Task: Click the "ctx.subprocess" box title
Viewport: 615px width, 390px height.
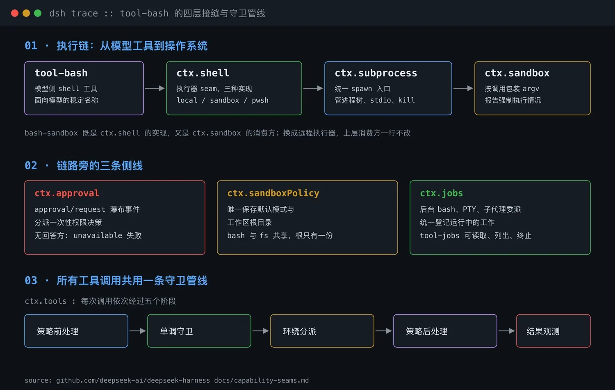Action: click(x=376, y=73)
